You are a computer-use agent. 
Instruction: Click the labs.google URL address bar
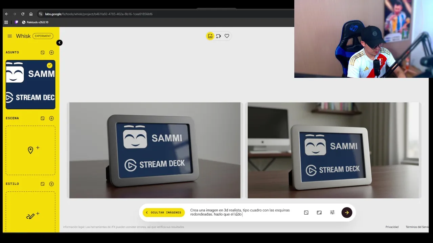pos(99,14)
